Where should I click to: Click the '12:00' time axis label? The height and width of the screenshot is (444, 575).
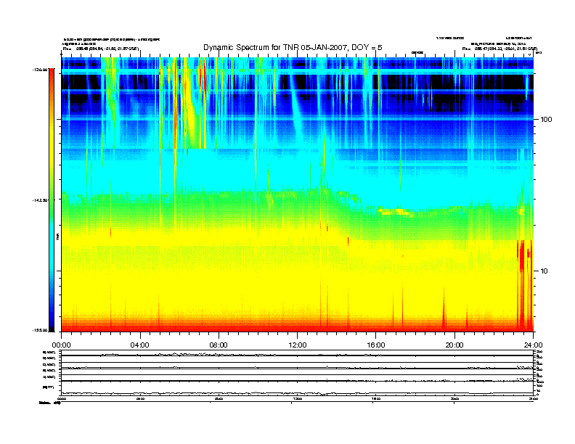[x=298, y=345]
